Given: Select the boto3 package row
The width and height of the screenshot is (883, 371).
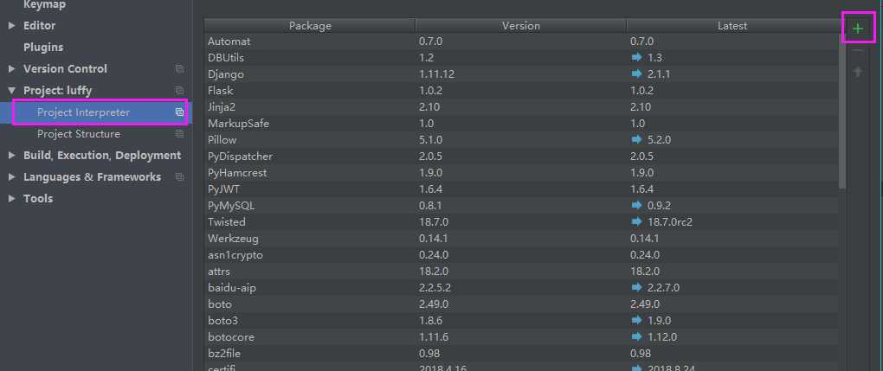Looking at the screenshot, I should tap(521, 320).
